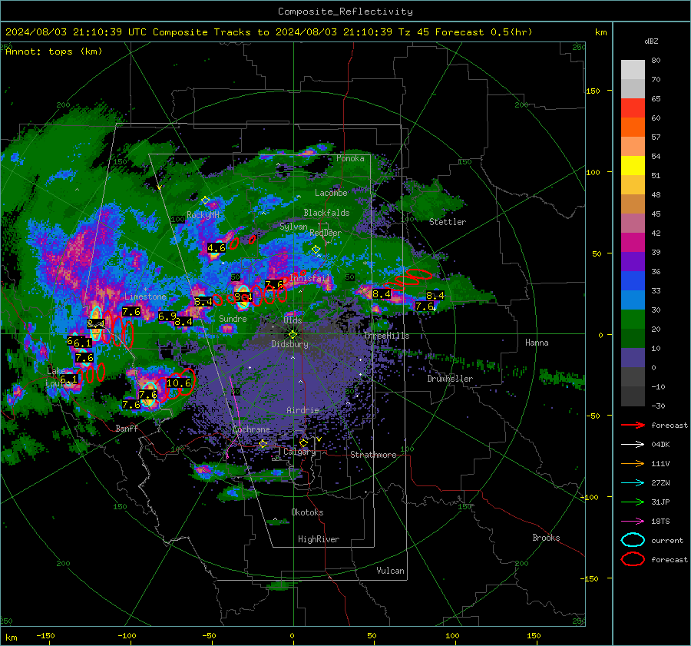Select the 54 dBZ yellow color swatch
Image resolution: width=691 pixels, height=646 pixels.
(633, 165)
